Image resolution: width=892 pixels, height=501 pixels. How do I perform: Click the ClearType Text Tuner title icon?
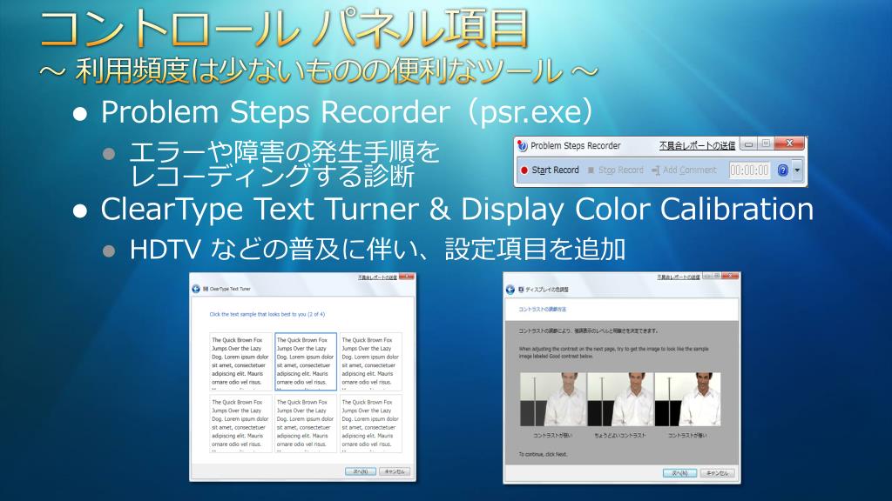pyautogui.click(x=206, y=289)
